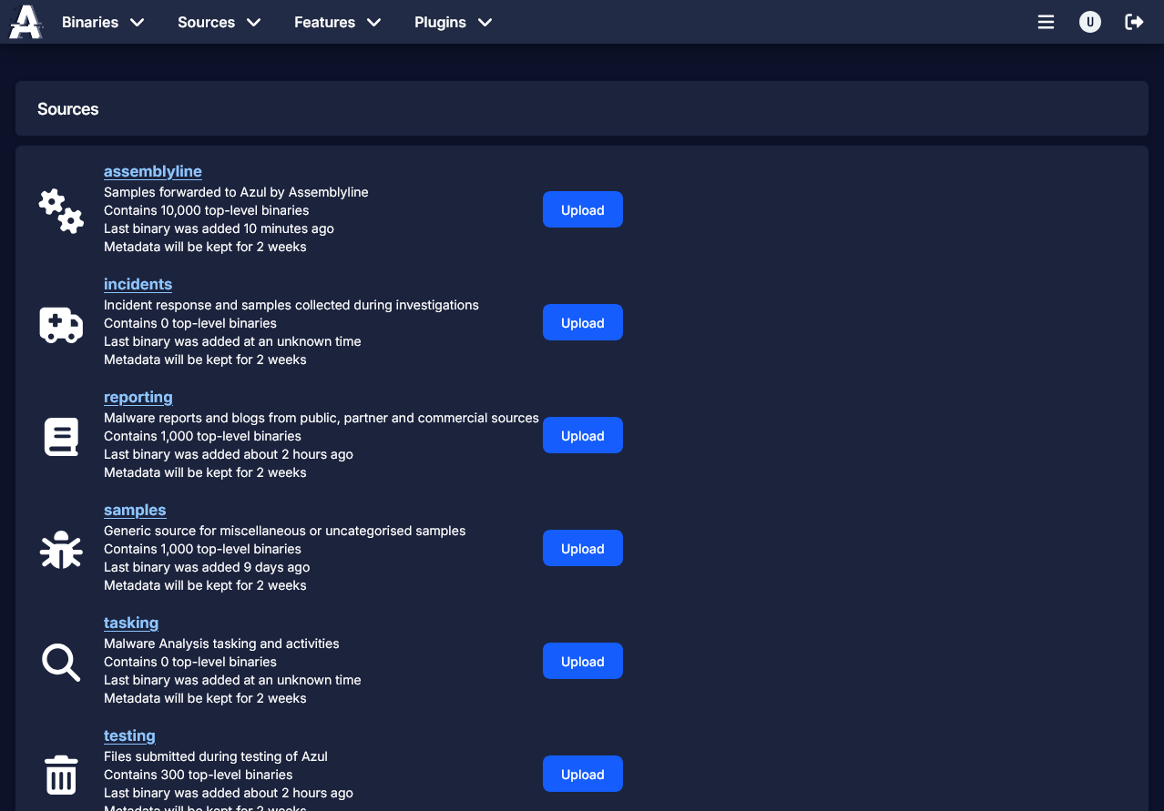Click the Binaries menu item
This screenshot has width=1164, height=811.
(x=89, y=22)
